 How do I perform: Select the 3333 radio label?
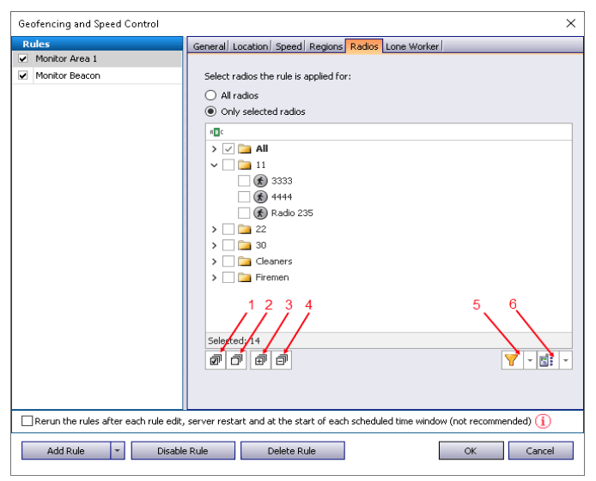(x=282, y=181)
